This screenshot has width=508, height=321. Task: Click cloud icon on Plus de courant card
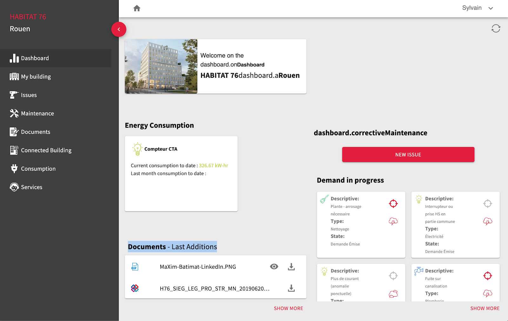(x=393, y=294)
